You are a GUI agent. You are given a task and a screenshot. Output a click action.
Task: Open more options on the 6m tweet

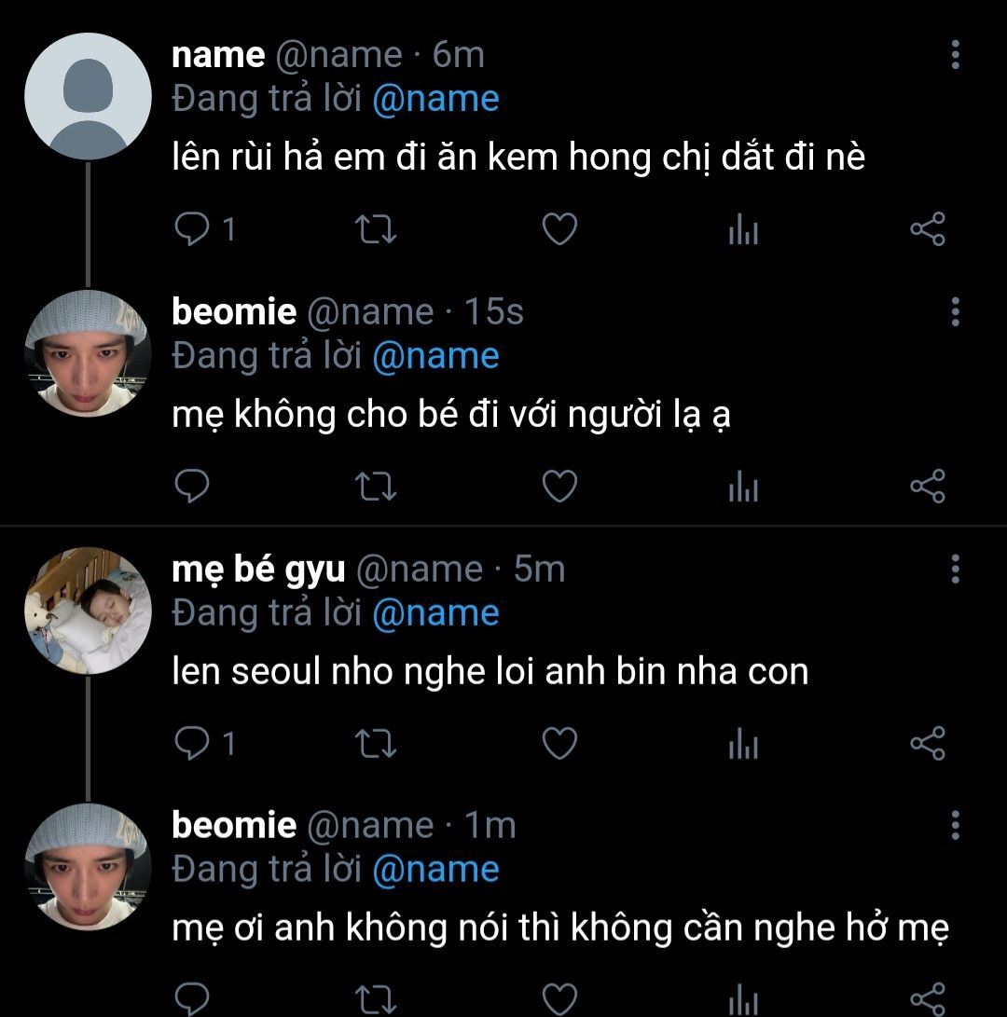coord(955,56)
